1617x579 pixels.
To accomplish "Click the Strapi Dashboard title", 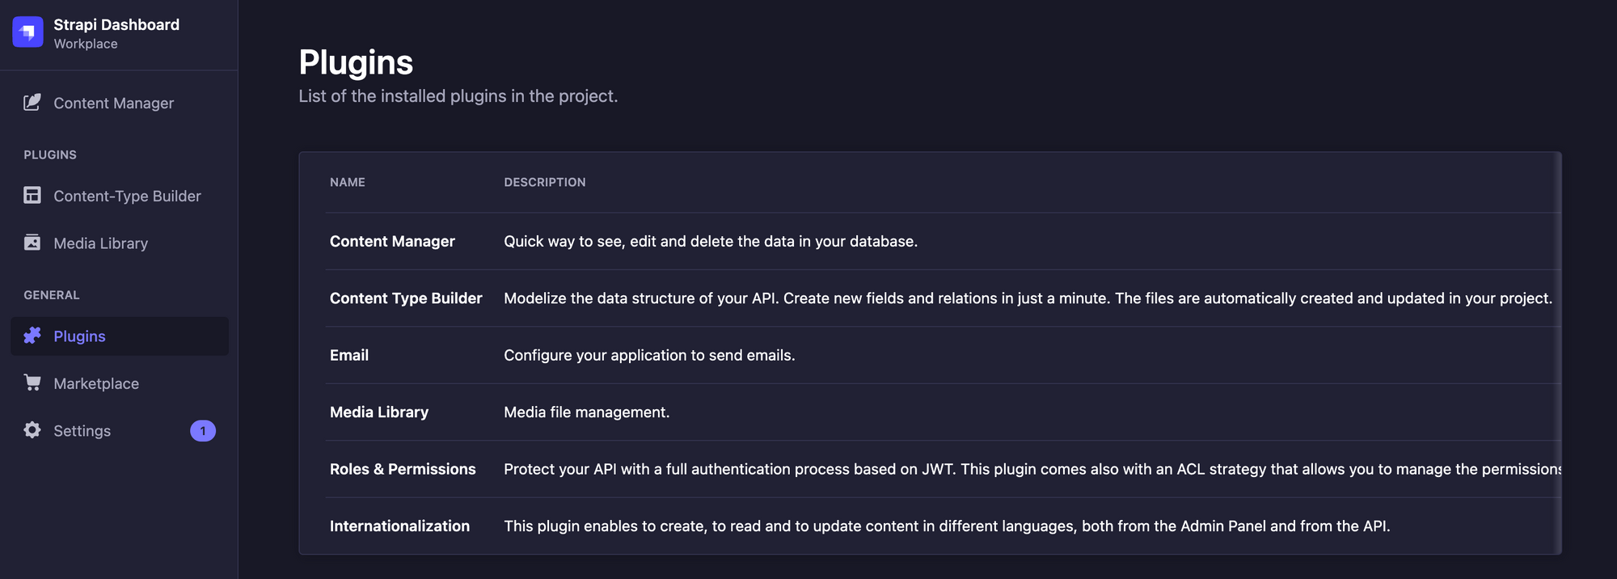I will [x=116, y=24].
